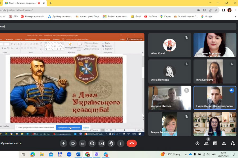
Task: Toggle closed captions in the meeting
Action: (x=83, y=143)
